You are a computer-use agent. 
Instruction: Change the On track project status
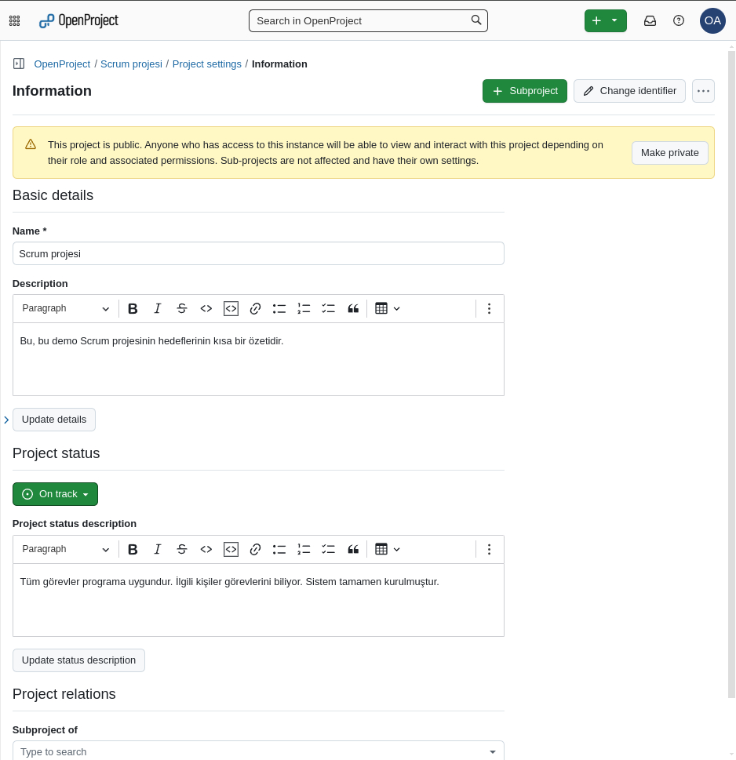(x=55, y=493)
